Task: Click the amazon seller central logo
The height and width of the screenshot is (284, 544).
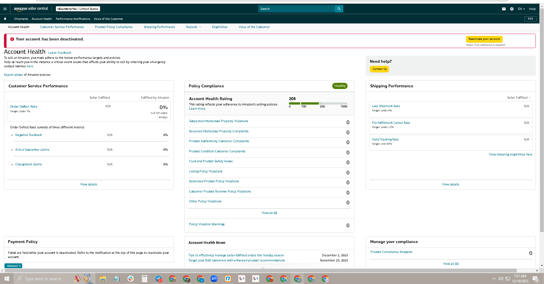Action: point(31,9)
